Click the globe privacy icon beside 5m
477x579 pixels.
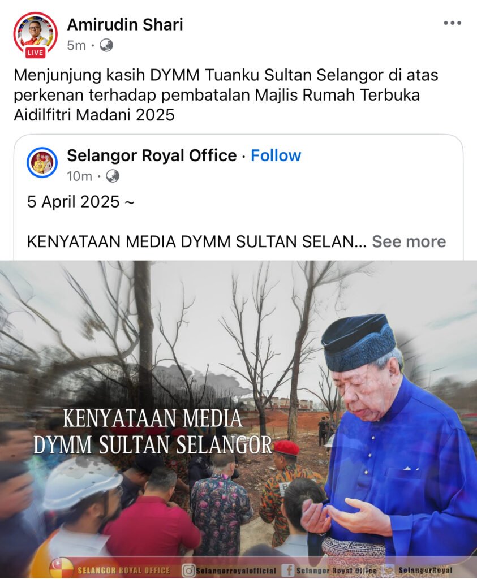coord(106,45)
